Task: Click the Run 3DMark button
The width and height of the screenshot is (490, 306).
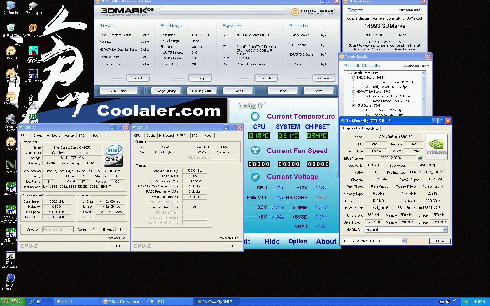Action: click(x=119, y=91)
